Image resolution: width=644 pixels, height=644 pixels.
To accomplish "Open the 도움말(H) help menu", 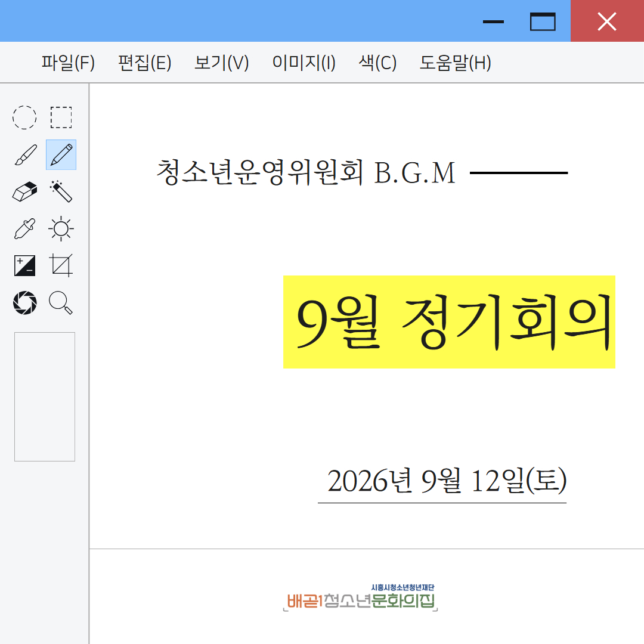I will click(455, 63).
